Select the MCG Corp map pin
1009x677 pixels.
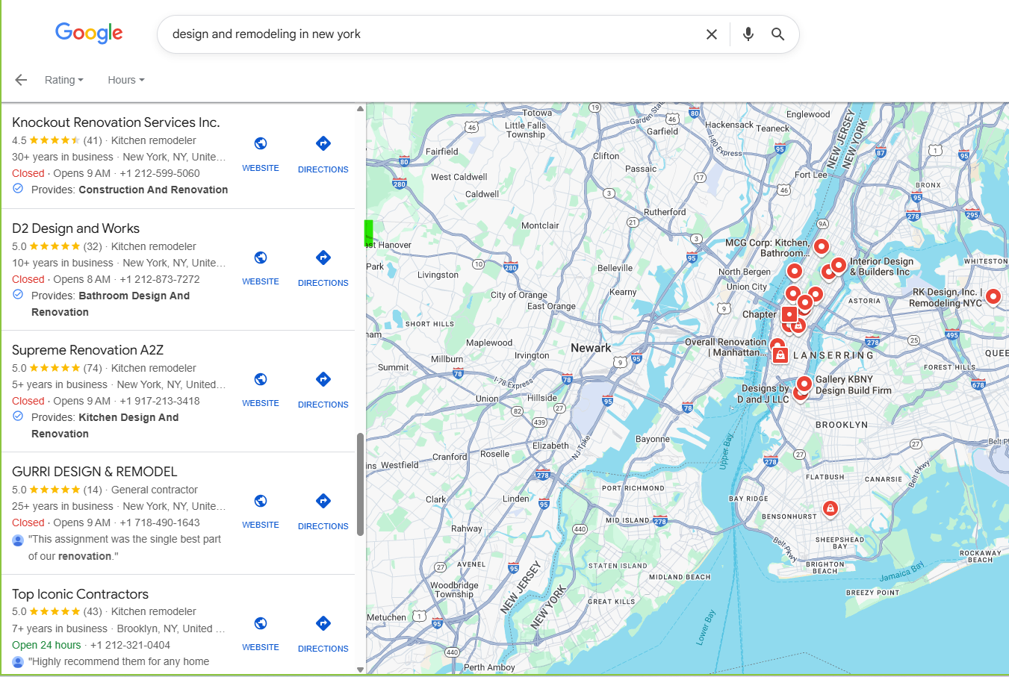(x=822, y=246)
